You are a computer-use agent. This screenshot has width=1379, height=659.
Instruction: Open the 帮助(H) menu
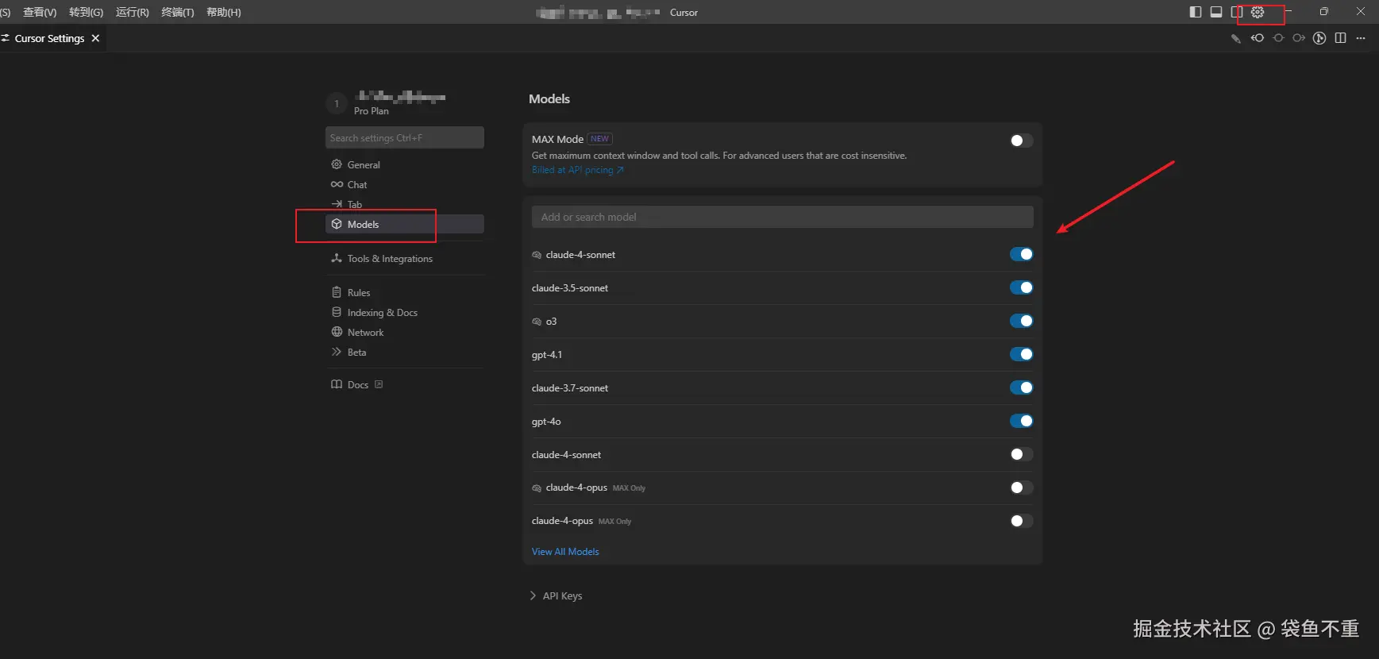click(223, 12)
